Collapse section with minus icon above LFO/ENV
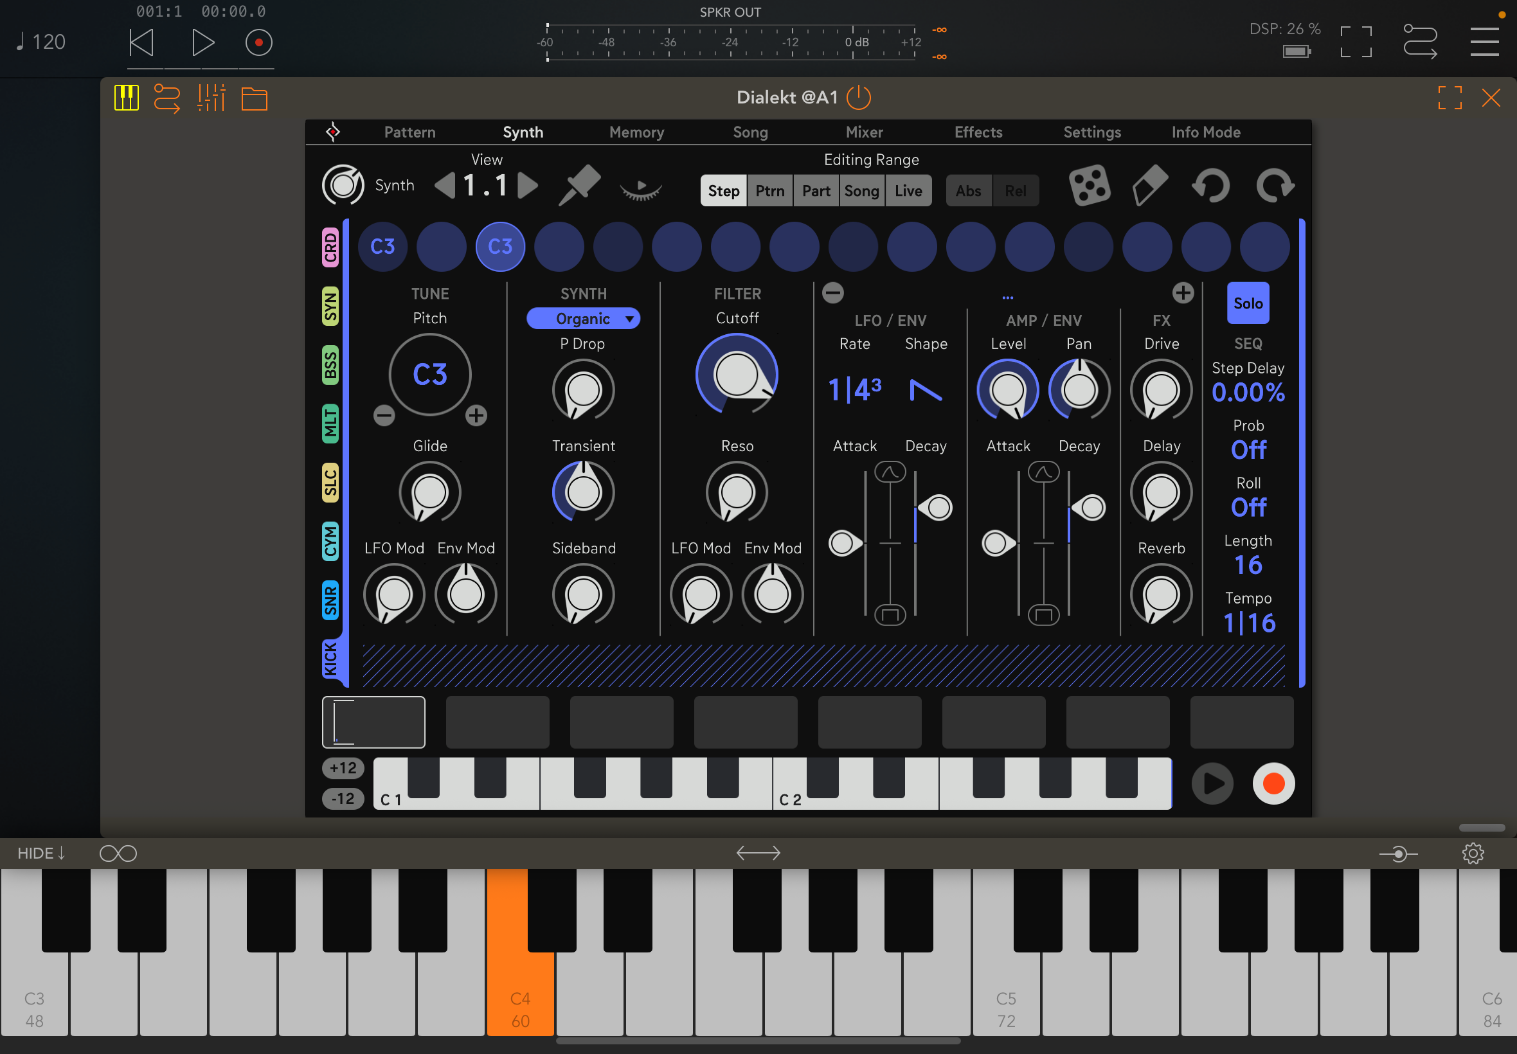Viewport: 1517px width, 1054px height. coord(833,292)
